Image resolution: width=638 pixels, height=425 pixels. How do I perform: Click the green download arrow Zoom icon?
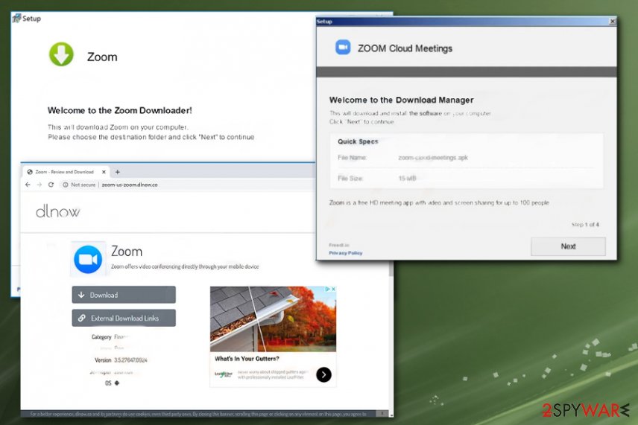(61, 54)
